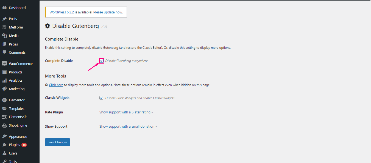The image size is (371, 163).
Task: Click the Media library icon
Action: [x=5, y=35]
